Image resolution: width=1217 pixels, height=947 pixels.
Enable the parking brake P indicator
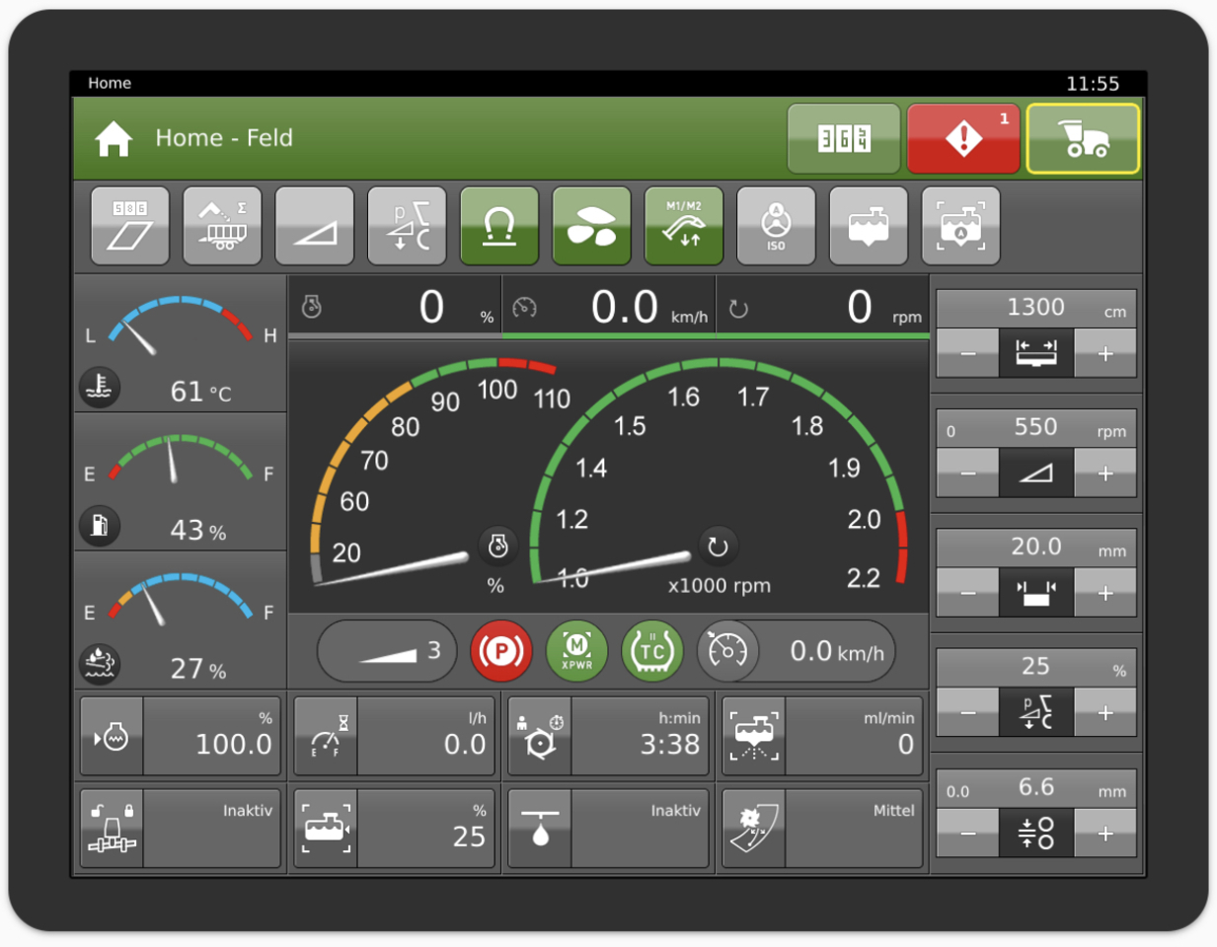[x=501, y=651]
